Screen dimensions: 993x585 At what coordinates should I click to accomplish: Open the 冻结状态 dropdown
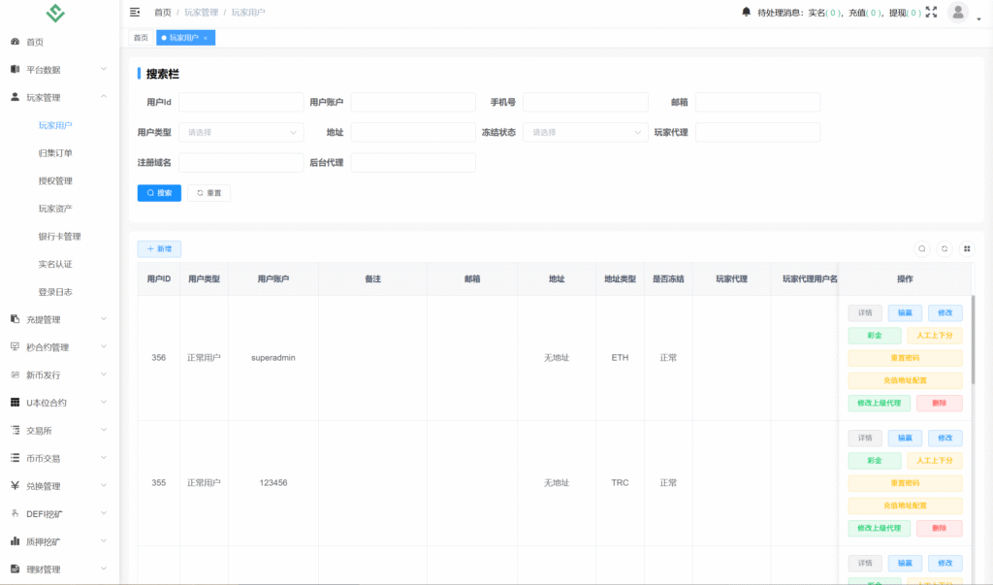click(585, 132)
